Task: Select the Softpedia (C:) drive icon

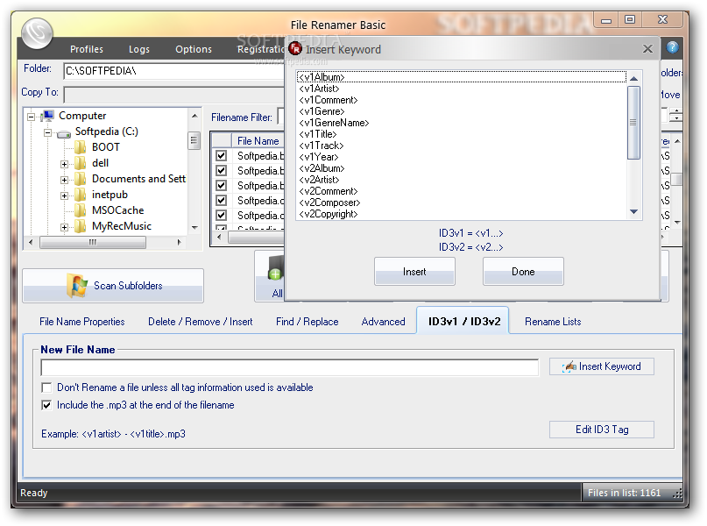Action: coord(64,133)
